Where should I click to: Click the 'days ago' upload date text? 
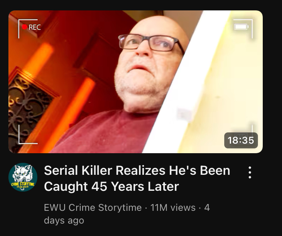click(64, 220)
